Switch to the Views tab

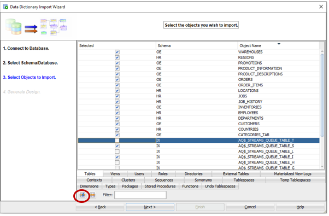[115, 174]
